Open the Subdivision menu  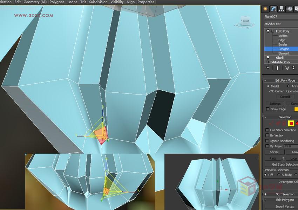click(98, 2)
